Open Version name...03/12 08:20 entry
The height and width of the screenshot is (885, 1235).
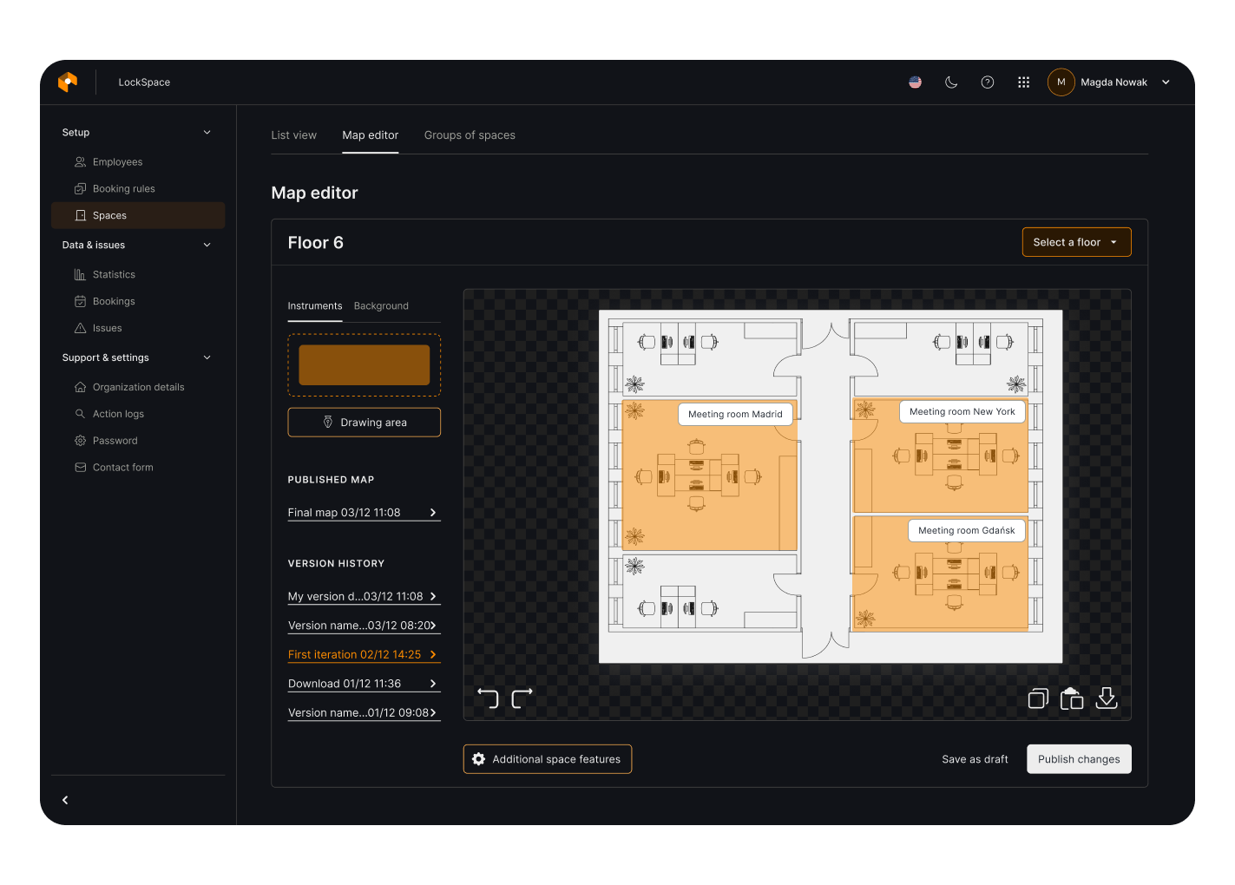coord(365,626)
